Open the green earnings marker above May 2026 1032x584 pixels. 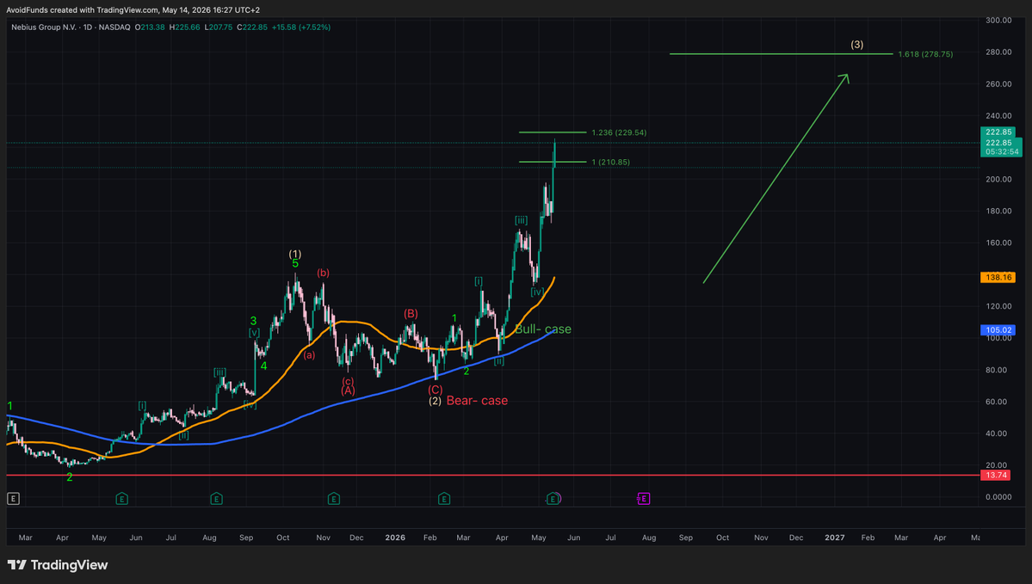click(x=553, y=499)
